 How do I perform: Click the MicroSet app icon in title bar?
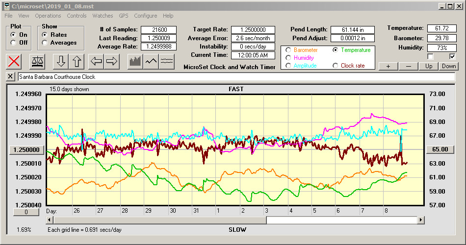pyautogui.click(x=6, y=6)
